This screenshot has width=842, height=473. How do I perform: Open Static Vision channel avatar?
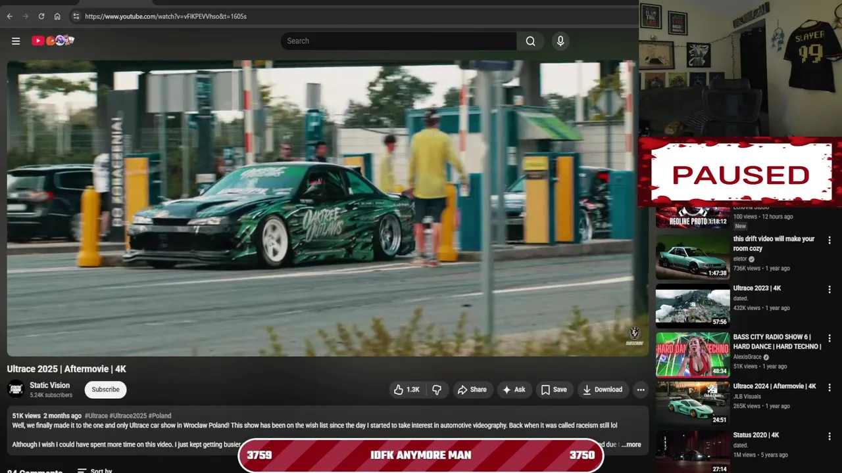click(x=16, y=389)
